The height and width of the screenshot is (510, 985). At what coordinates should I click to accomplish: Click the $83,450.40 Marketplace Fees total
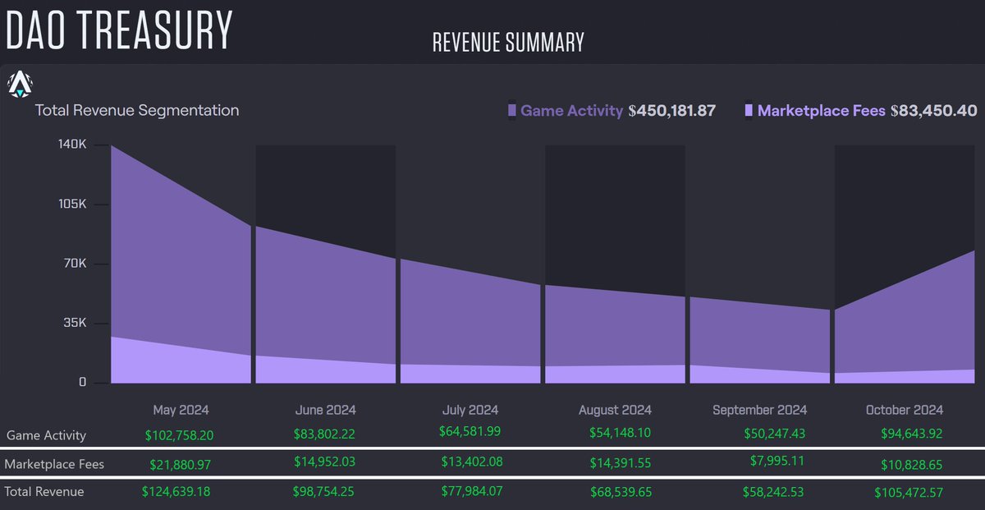[x=933, y=110]
